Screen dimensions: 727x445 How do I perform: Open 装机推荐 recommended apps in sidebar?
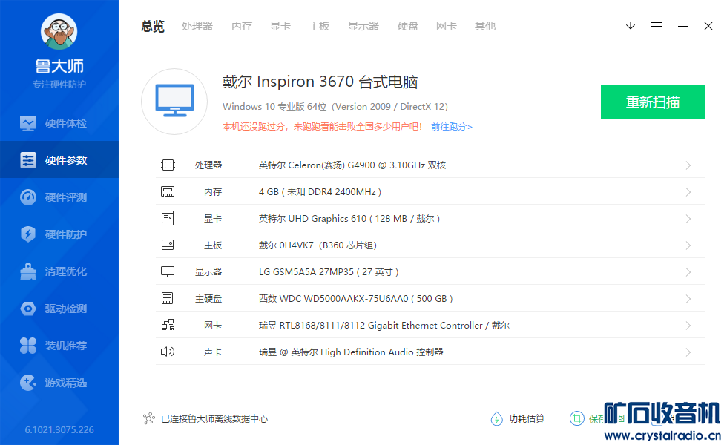59,346
